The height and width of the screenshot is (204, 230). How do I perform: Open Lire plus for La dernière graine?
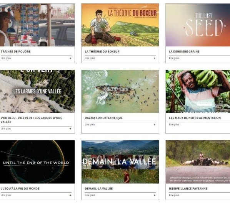click(x=174, y=58)
